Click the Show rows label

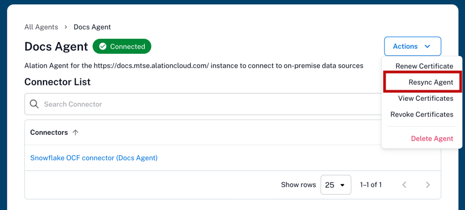tap(298, 185)
